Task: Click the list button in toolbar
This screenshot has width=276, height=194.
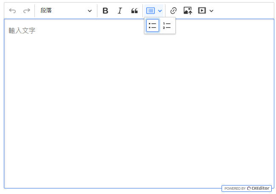Action: tap(151, 11)
